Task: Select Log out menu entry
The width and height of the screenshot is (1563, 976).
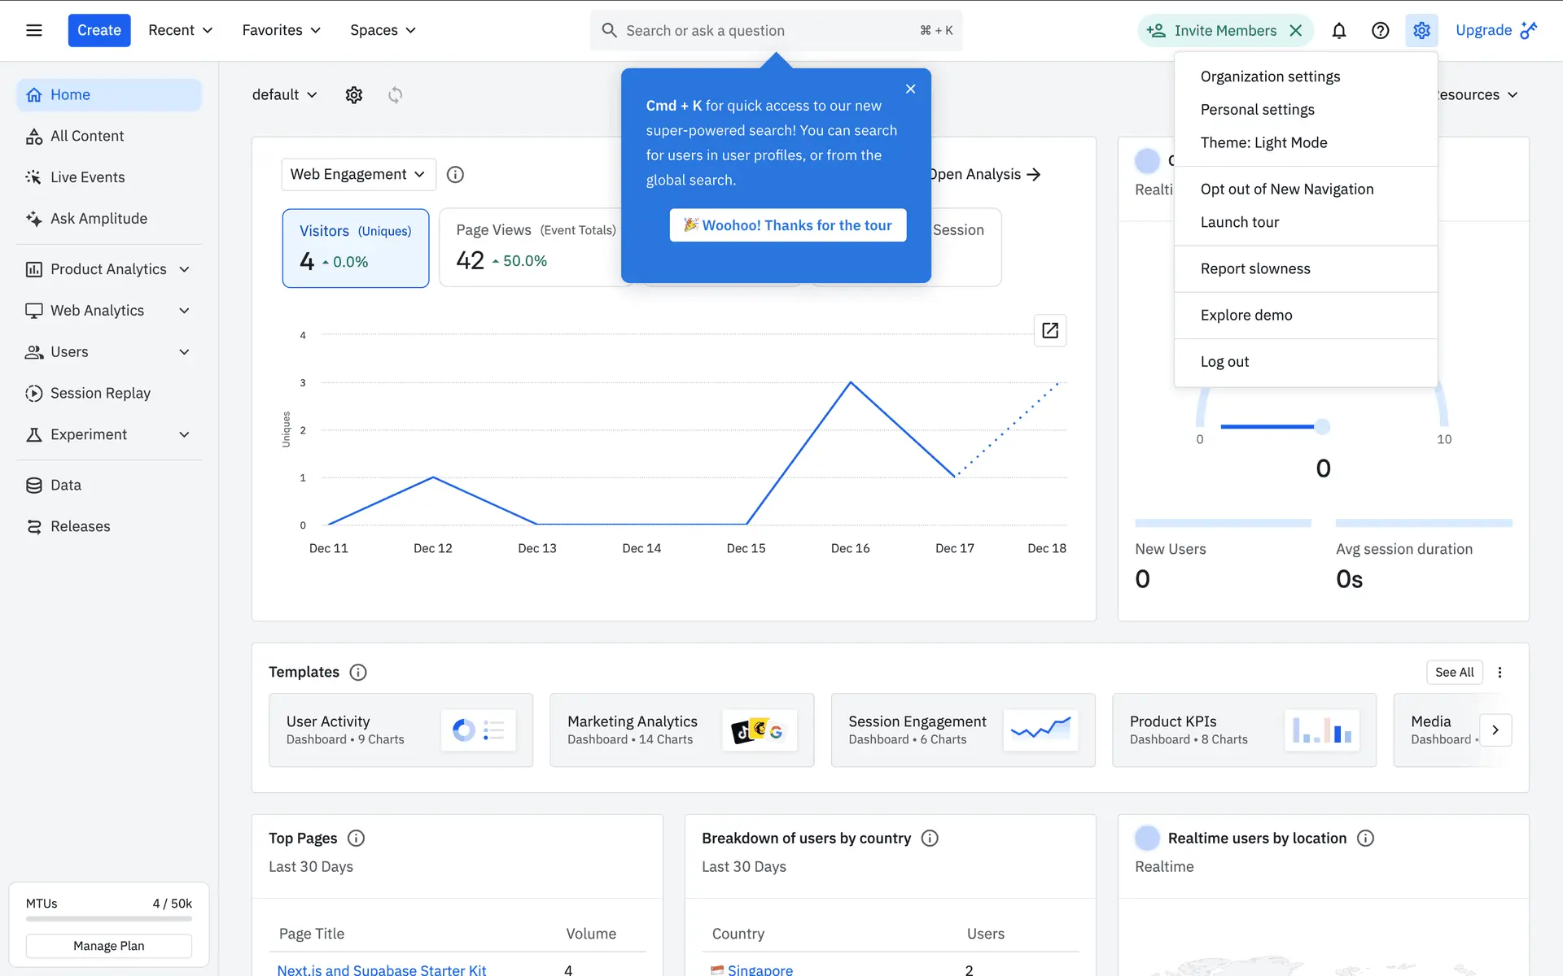Action: (1224, 362)
